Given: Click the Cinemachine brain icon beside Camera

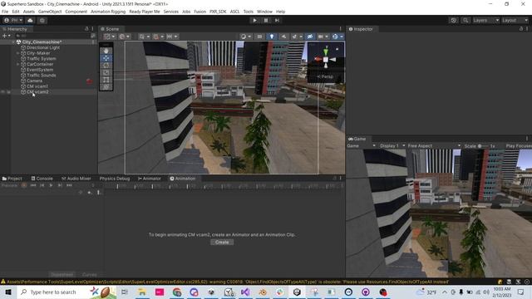Looking at the screenshot, I should coord(89,81).
